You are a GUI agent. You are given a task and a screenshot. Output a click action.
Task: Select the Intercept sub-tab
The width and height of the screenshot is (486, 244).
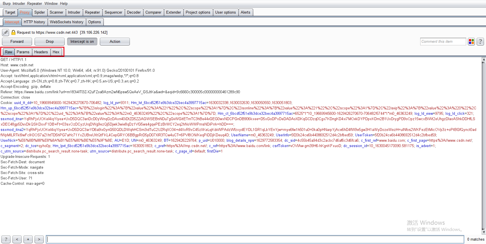click(12, 22)
